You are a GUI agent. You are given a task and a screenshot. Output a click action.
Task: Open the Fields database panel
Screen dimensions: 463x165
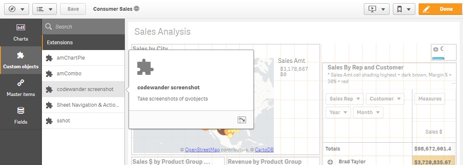coord(21,116)
